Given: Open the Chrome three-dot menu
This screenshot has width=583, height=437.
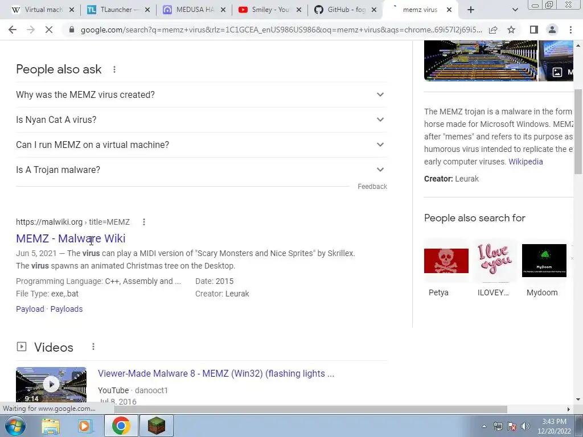Looking at the screenshot, I should [x=570, y=30].
